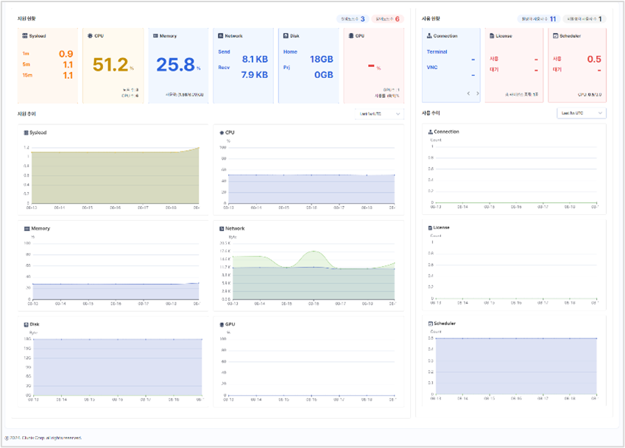Click the Network icon in the status card
The width and height of the screenshot is (625, 448).
point(220,35)
